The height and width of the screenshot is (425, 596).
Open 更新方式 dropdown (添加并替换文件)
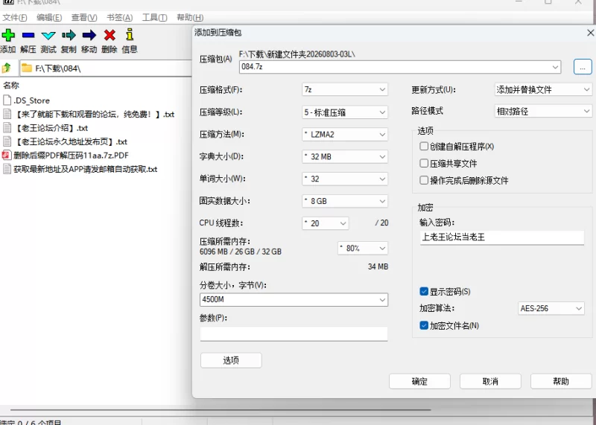543,89
